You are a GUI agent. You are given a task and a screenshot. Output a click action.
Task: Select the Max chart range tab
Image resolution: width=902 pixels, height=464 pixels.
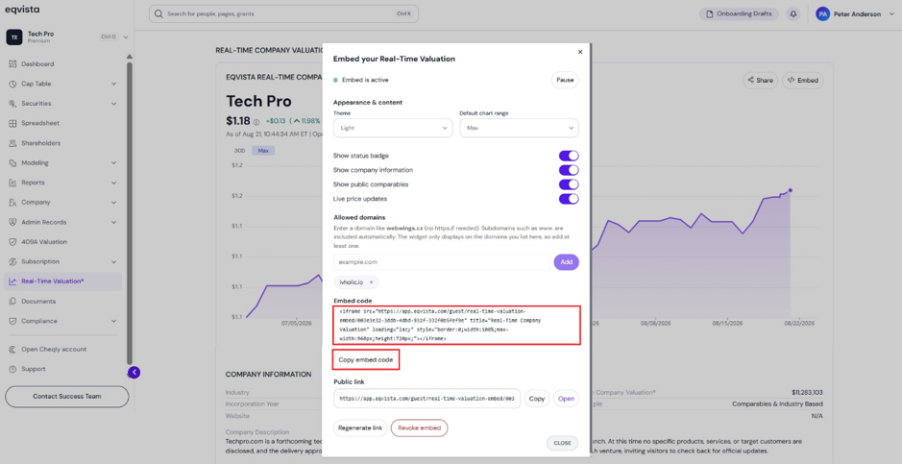point(263,151)
